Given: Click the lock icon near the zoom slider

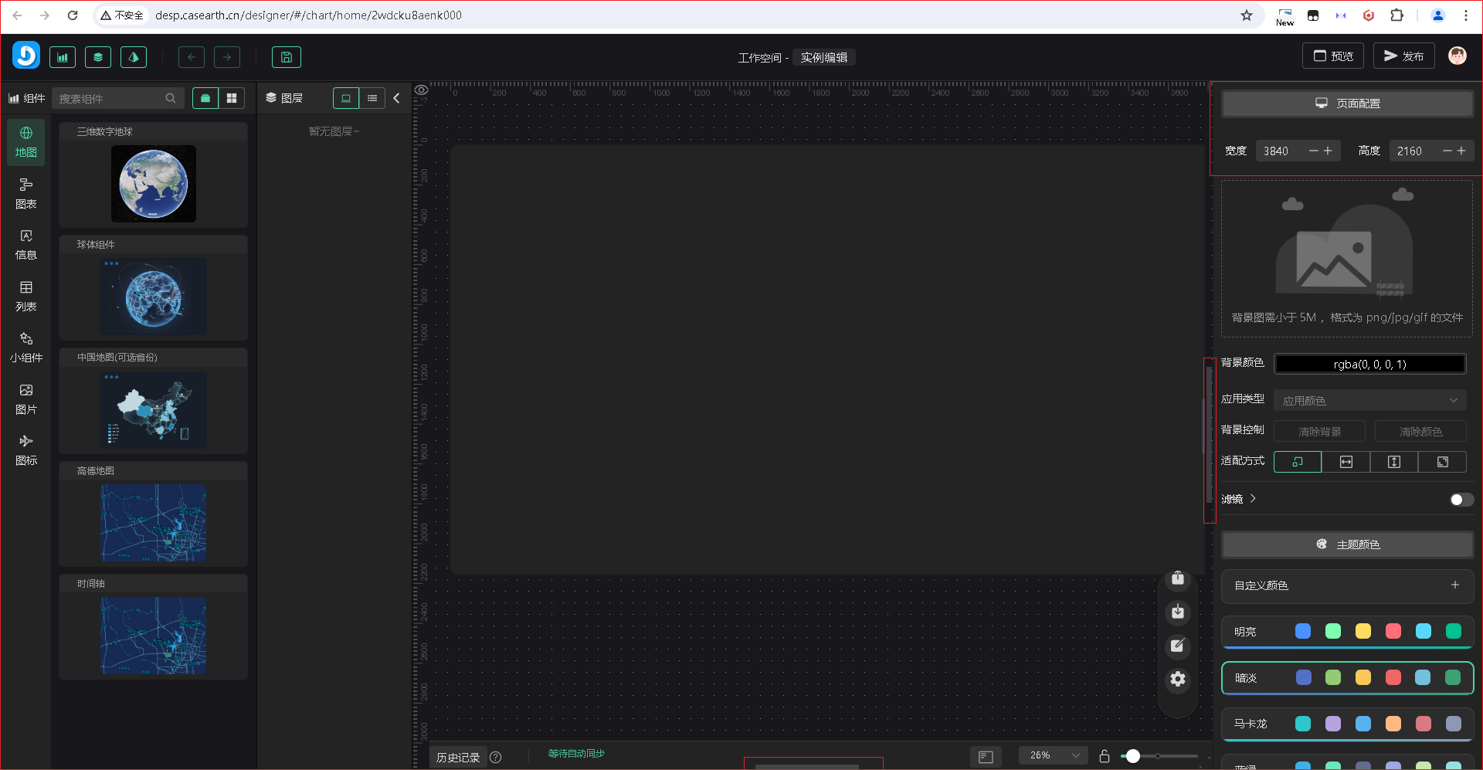Looking at the screenshot, I should 1105,756.
